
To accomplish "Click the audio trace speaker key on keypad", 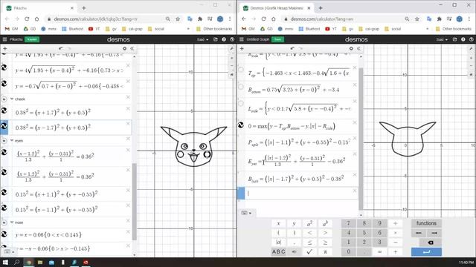I will click(x=294, y=251).
